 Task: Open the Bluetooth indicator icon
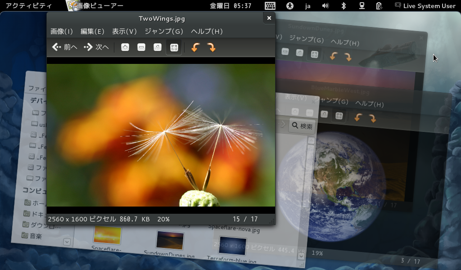point(343,5)
